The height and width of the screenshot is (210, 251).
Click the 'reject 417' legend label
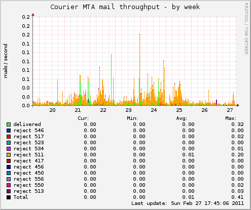(x=28, y=161)
